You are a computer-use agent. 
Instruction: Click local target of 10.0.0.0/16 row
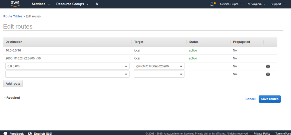[137, 50]
